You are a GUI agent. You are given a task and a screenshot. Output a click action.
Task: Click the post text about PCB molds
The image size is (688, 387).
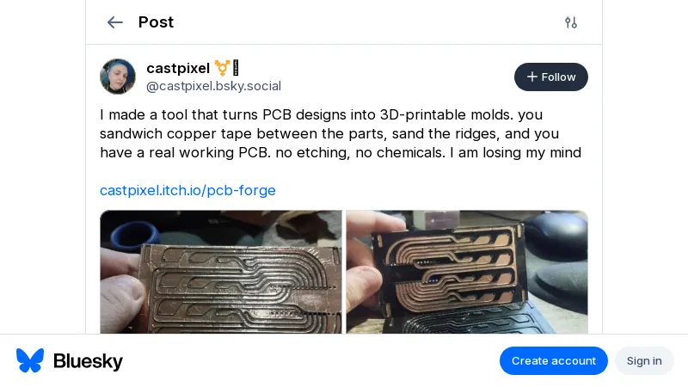341,133
